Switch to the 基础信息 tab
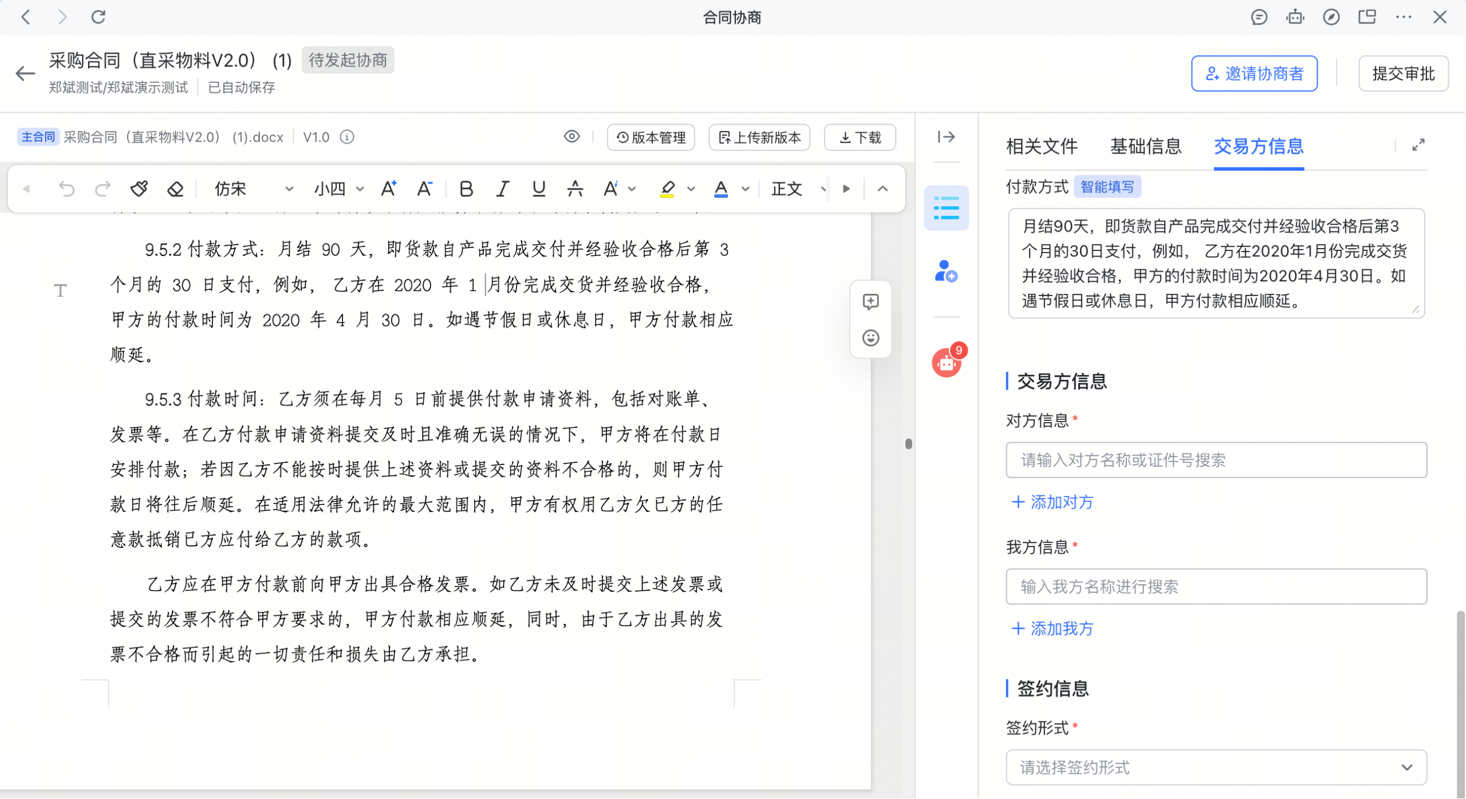The width and height of the screenshot is (1466, 799). (x=1145, y=147)
